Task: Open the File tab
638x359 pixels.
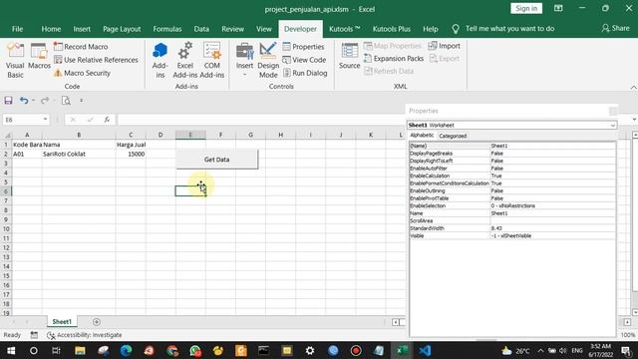Action: coord(18,29)
